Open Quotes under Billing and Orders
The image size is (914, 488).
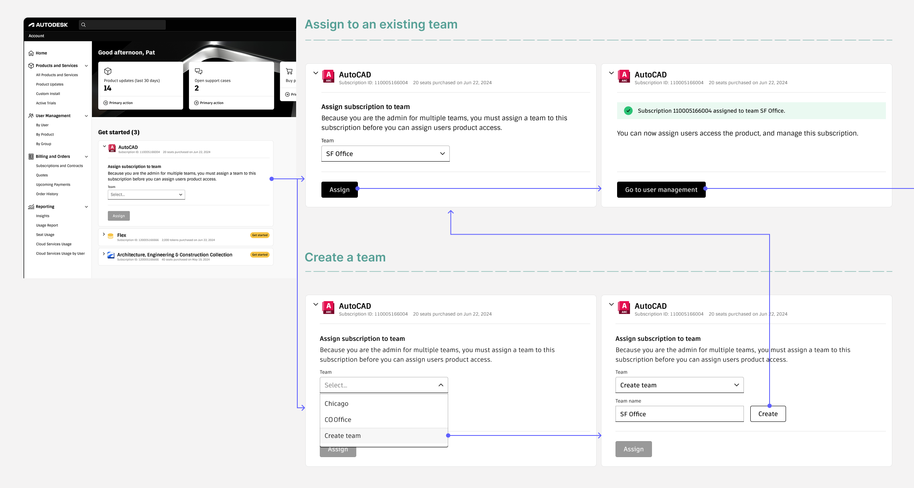tap(42, 175)
